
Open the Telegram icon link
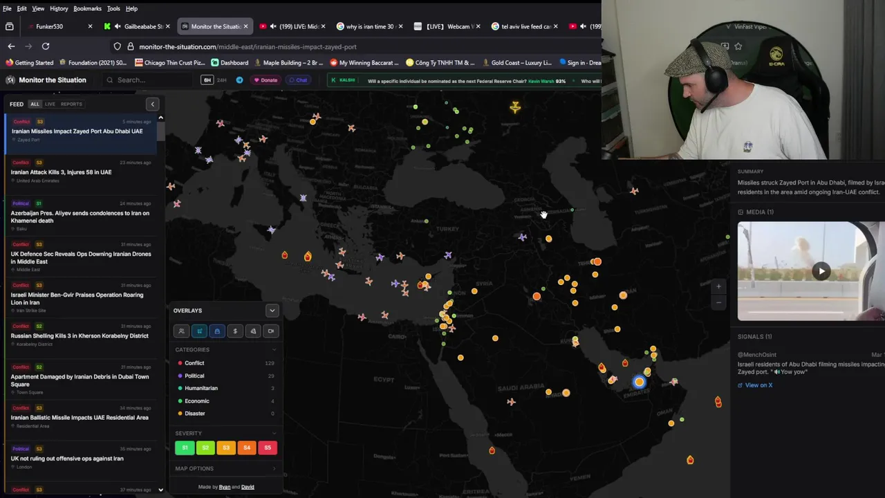tap(239, 80)
